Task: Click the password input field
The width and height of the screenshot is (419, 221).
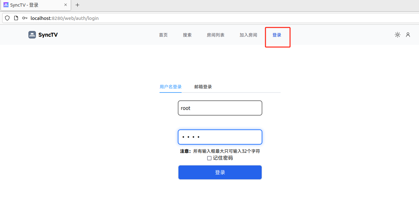Action: point(220,137)
